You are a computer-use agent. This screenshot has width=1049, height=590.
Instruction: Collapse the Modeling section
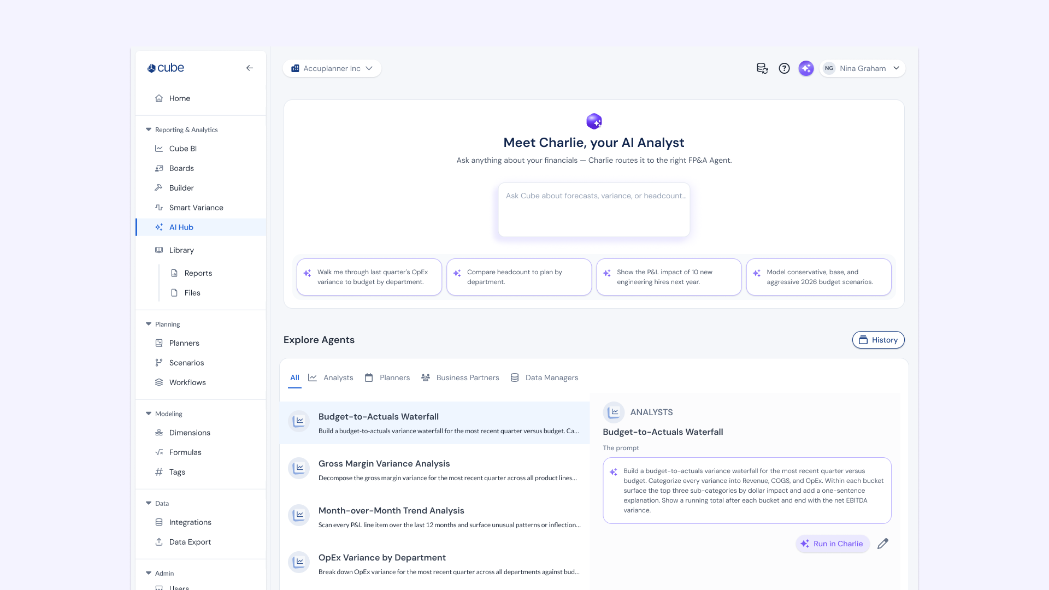click(149, 414)
